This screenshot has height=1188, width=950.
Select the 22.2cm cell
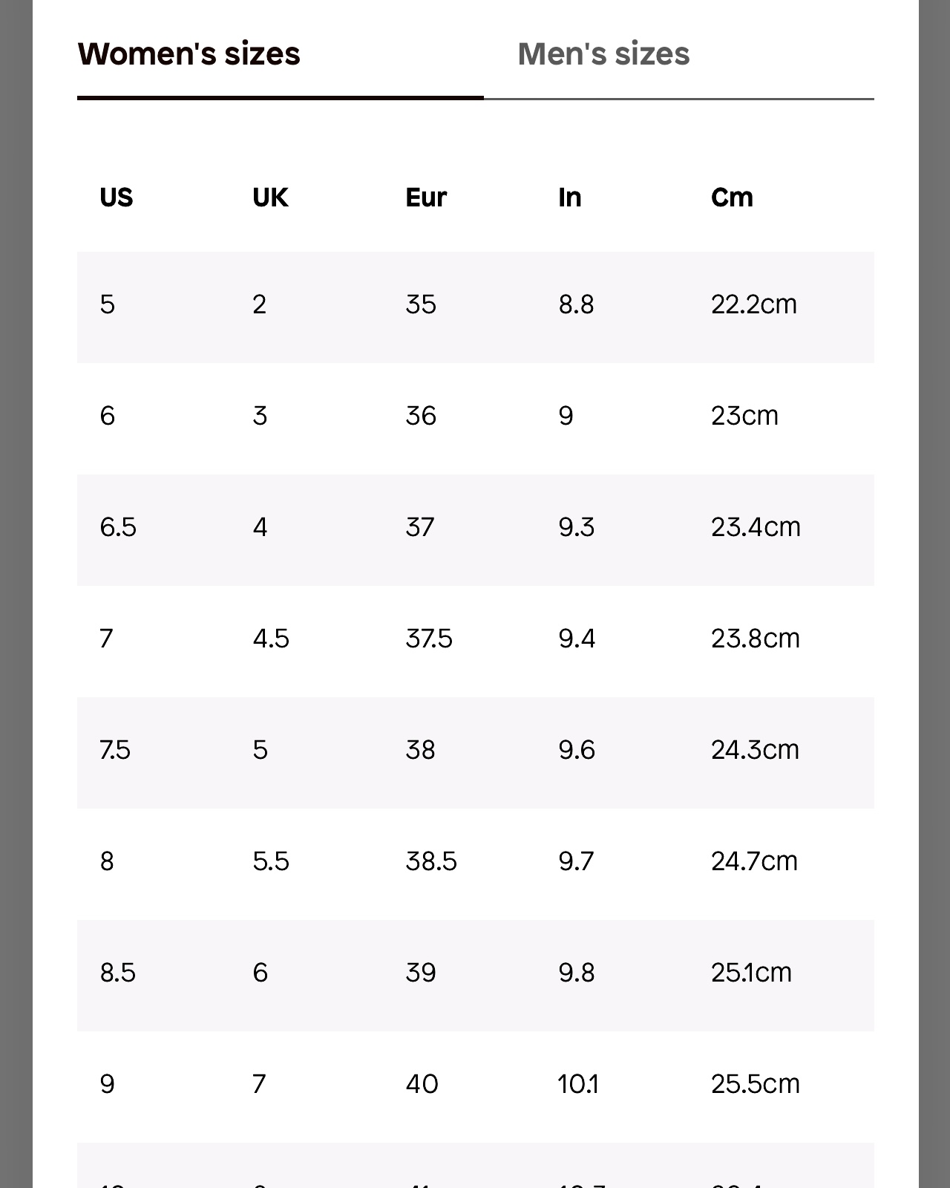[x=753, y=304]
